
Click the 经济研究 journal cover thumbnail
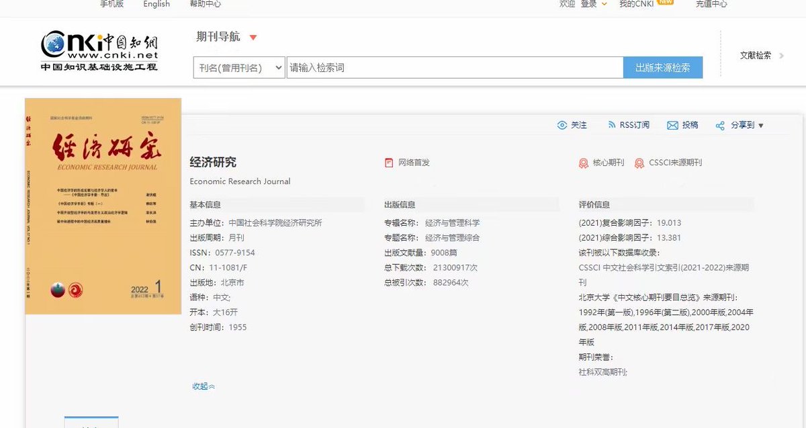103,206
